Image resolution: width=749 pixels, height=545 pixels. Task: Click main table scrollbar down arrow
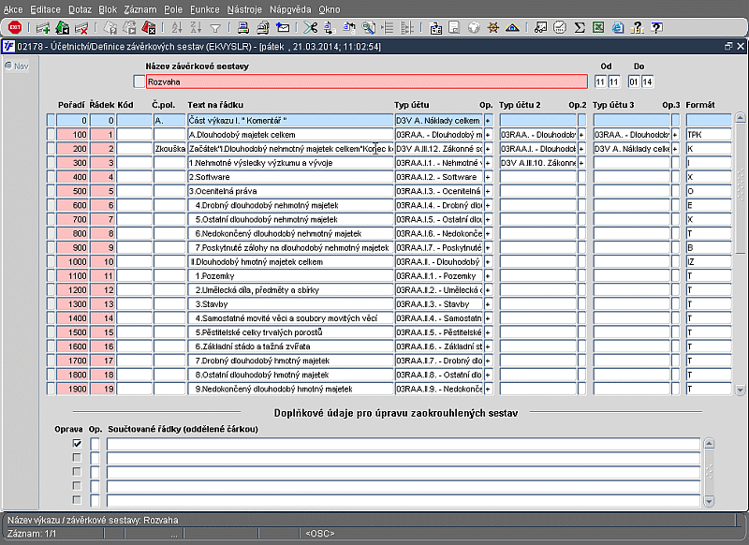click(740, 390)
